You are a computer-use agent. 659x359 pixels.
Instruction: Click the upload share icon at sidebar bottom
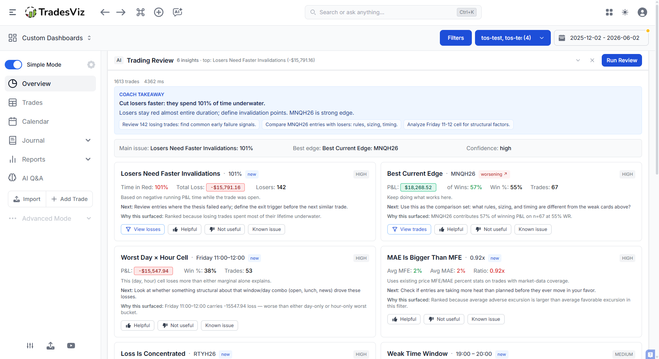point(51,346)
